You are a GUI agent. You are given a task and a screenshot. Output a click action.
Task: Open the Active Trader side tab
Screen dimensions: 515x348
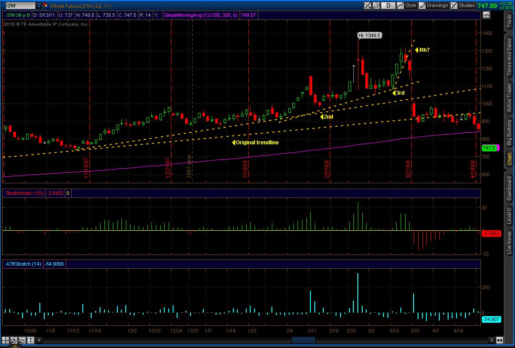click(509, 98)
